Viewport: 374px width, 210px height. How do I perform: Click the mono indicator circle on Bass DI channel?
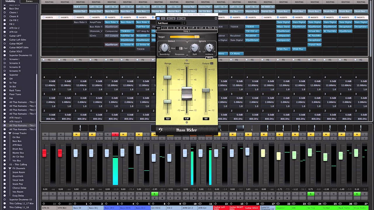pyautogui.click(x=75, y=204)
